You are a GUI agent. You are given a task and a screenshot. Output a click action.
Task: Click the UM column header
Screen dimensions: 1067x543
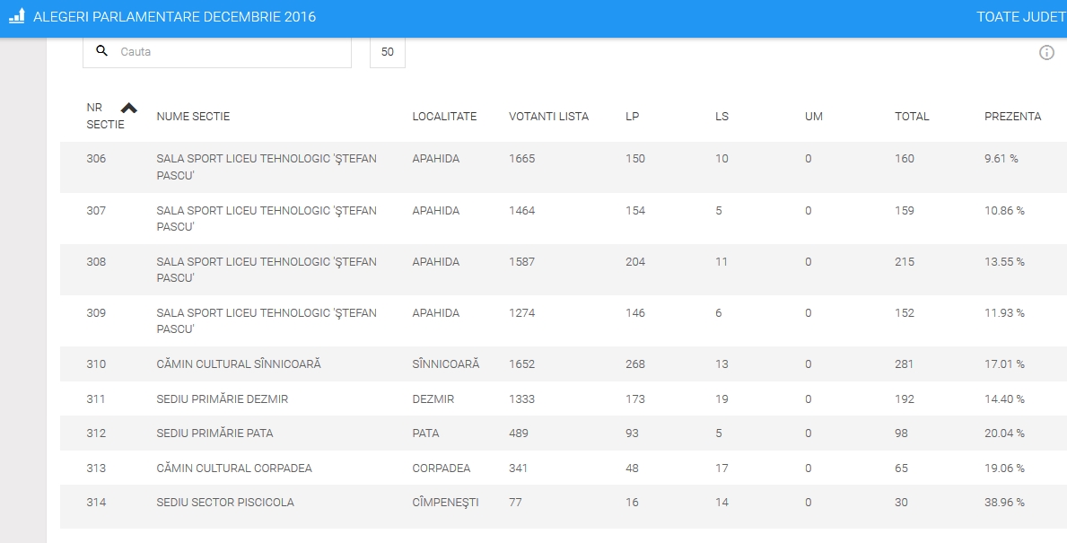pos(813,117)
